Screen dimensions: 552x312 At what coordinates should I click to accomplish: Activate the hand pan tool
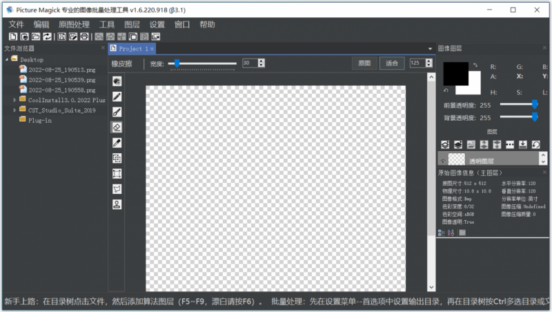click(x=117, y=81)
